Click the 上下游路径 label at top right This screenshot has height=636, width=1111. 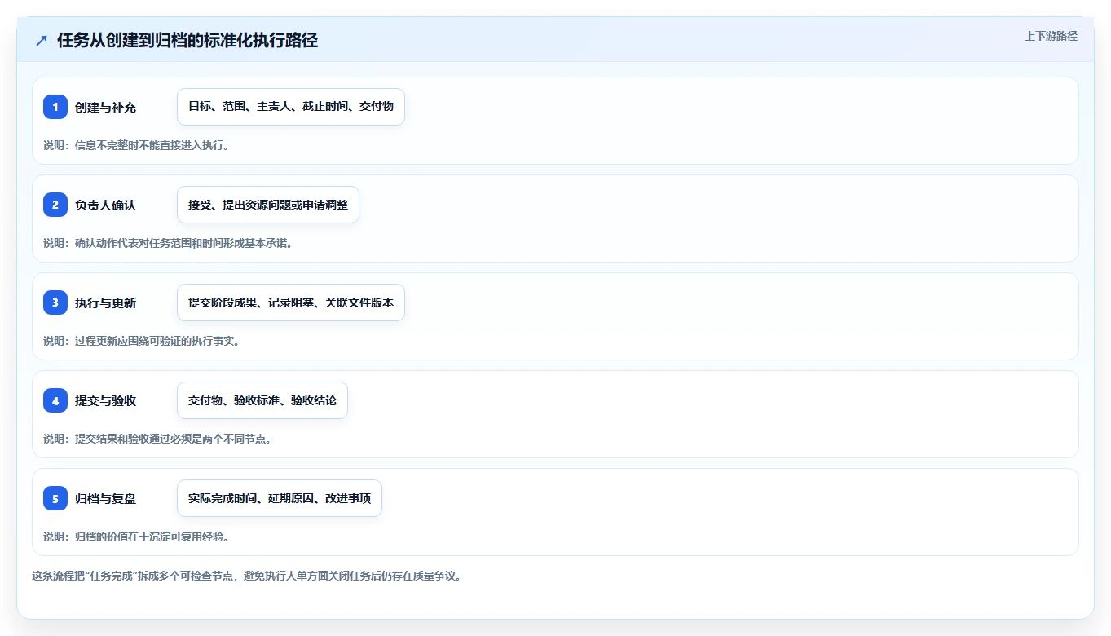click(1051, 36)
